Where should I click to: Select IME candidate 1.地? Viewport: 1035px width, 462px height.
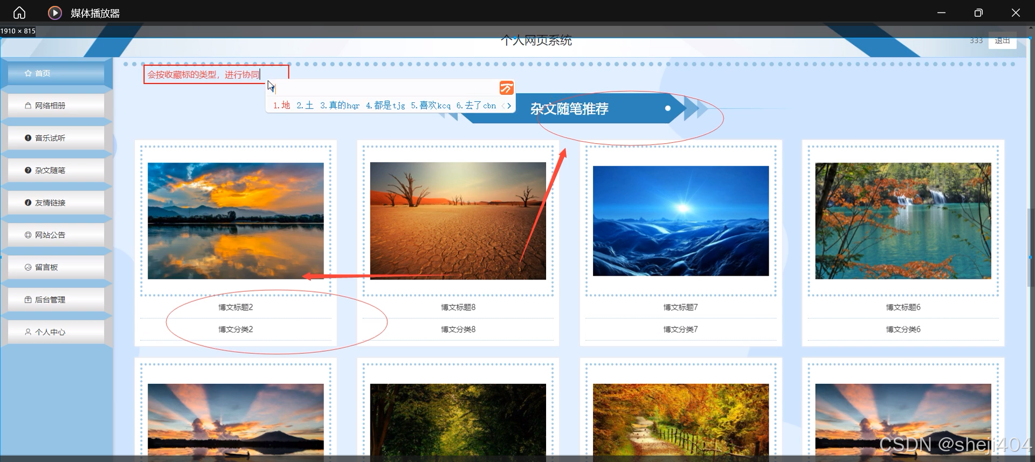pos(281,106)
